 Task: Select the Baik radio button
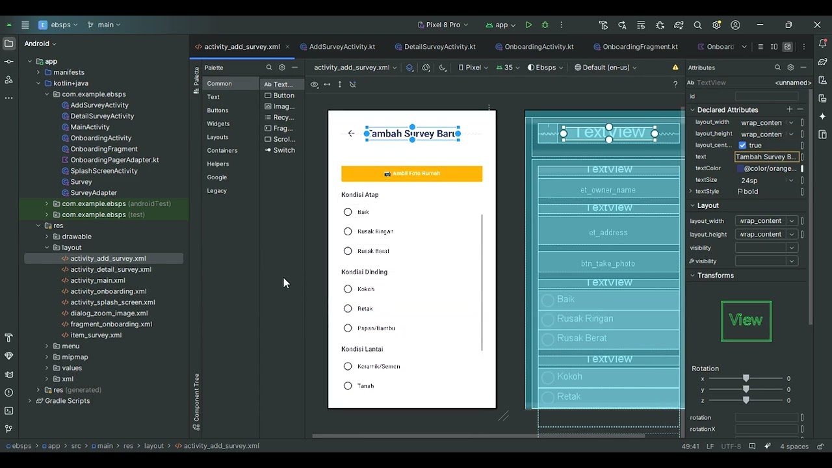point(348,212)
